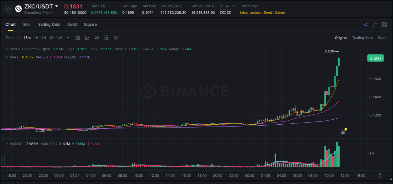
Task: Select the line chart style icon
Action: coord(87,38)
